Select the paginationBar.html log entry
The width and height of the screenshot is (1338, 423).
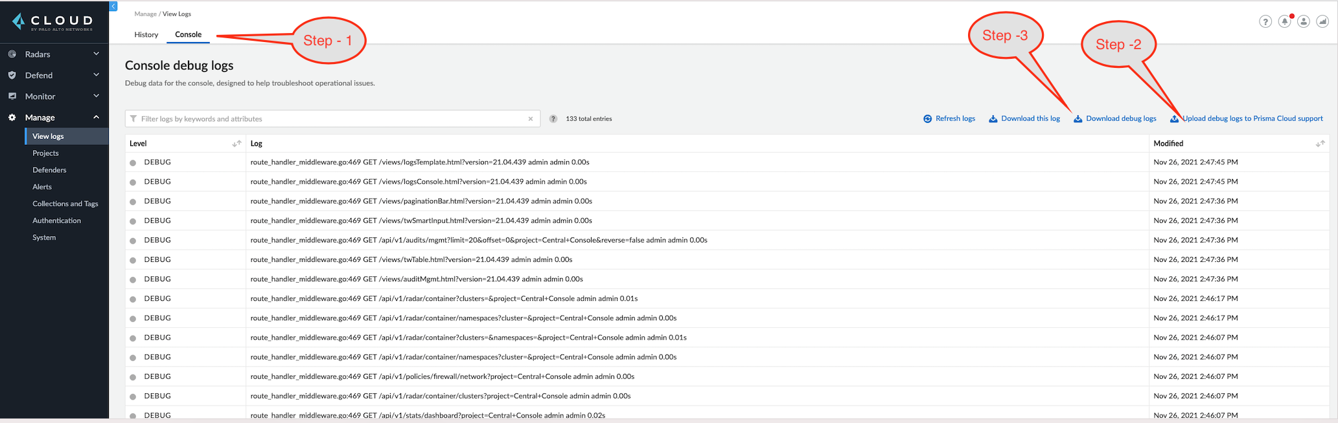[x=727, y=201]
